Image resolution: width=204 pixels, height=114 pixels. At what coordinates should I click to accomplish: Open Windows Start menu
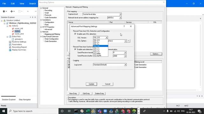[x=4, y=111]
